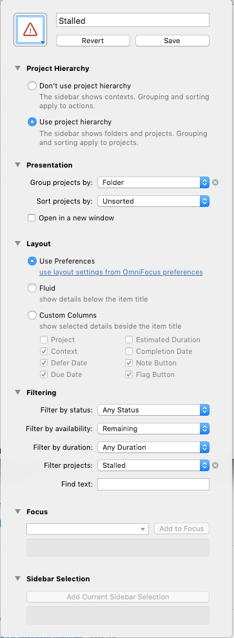Select the Fluid layout option
This screenshot has height=638, width=234.
coord(32,288)
